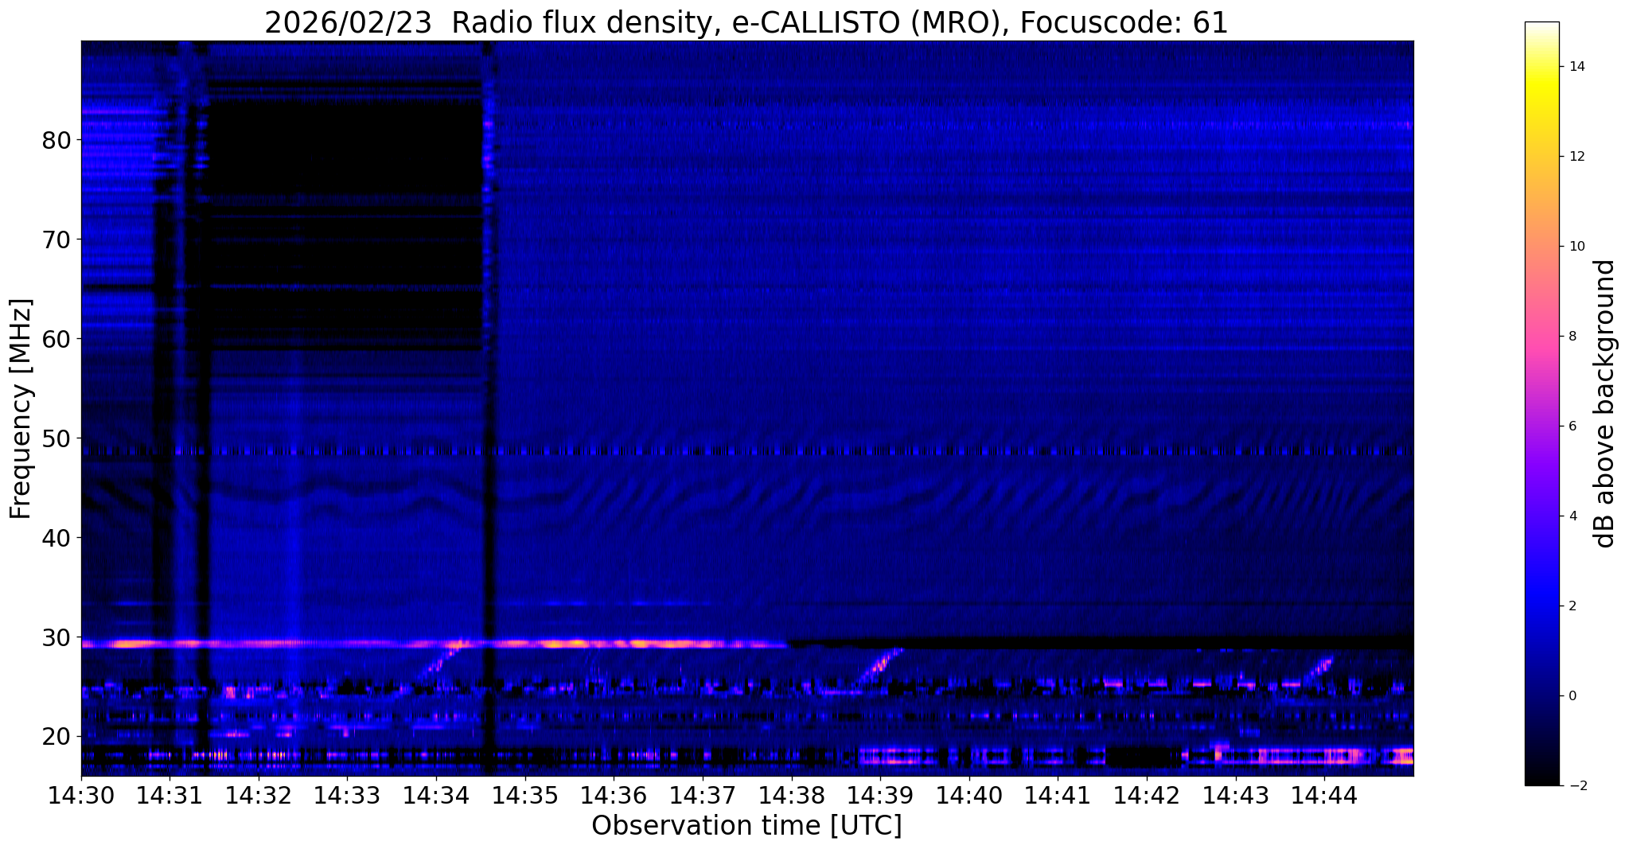Click the 40 MHz frequency tick label
Viewport: 1629px width, 849px height.
pyautogui.click(x=57, y=538)
